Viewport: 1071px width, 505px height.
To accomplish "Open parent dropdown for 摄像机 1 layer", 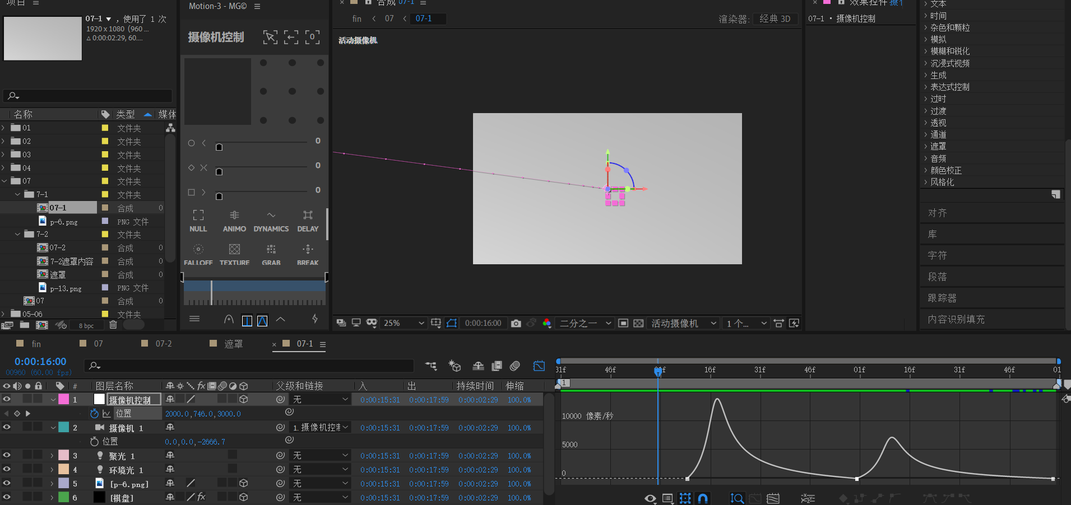I will point(321,427).
